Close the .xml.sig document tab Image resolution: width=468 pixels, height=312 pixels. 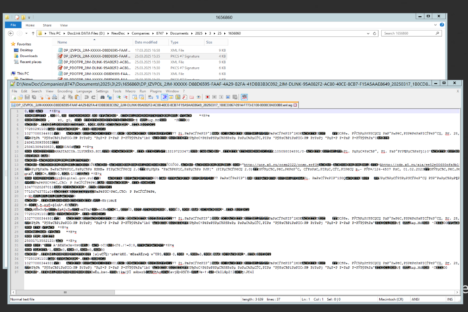coord(295,105)
